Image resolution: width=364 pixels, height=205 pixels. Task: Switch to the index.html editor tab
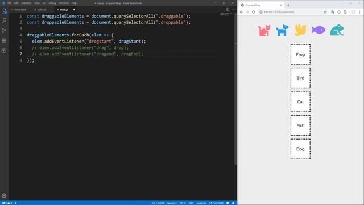(20, 10)
